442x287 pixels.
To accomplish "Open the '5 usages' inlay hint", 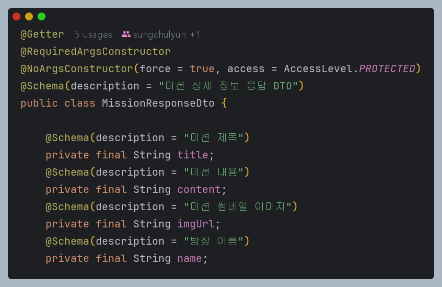I will click(94, 35).
